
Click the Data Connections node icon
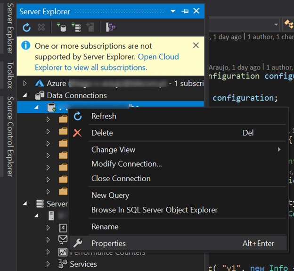[39, 95]
